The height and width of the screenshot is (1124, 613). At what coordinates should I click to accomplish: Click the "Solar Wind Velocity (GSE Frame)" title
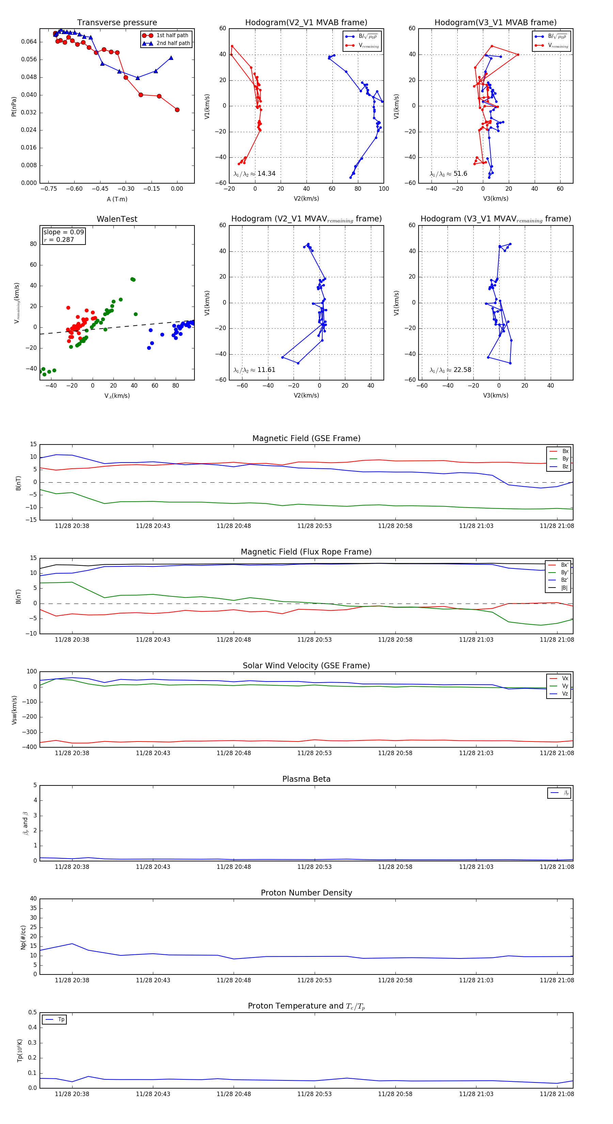coord(306,666)
